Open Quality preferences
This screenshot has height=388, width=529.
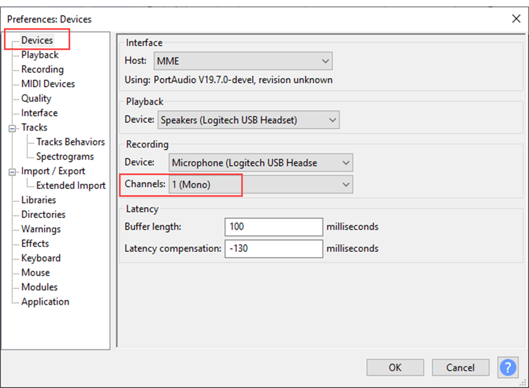click(36, 98)
